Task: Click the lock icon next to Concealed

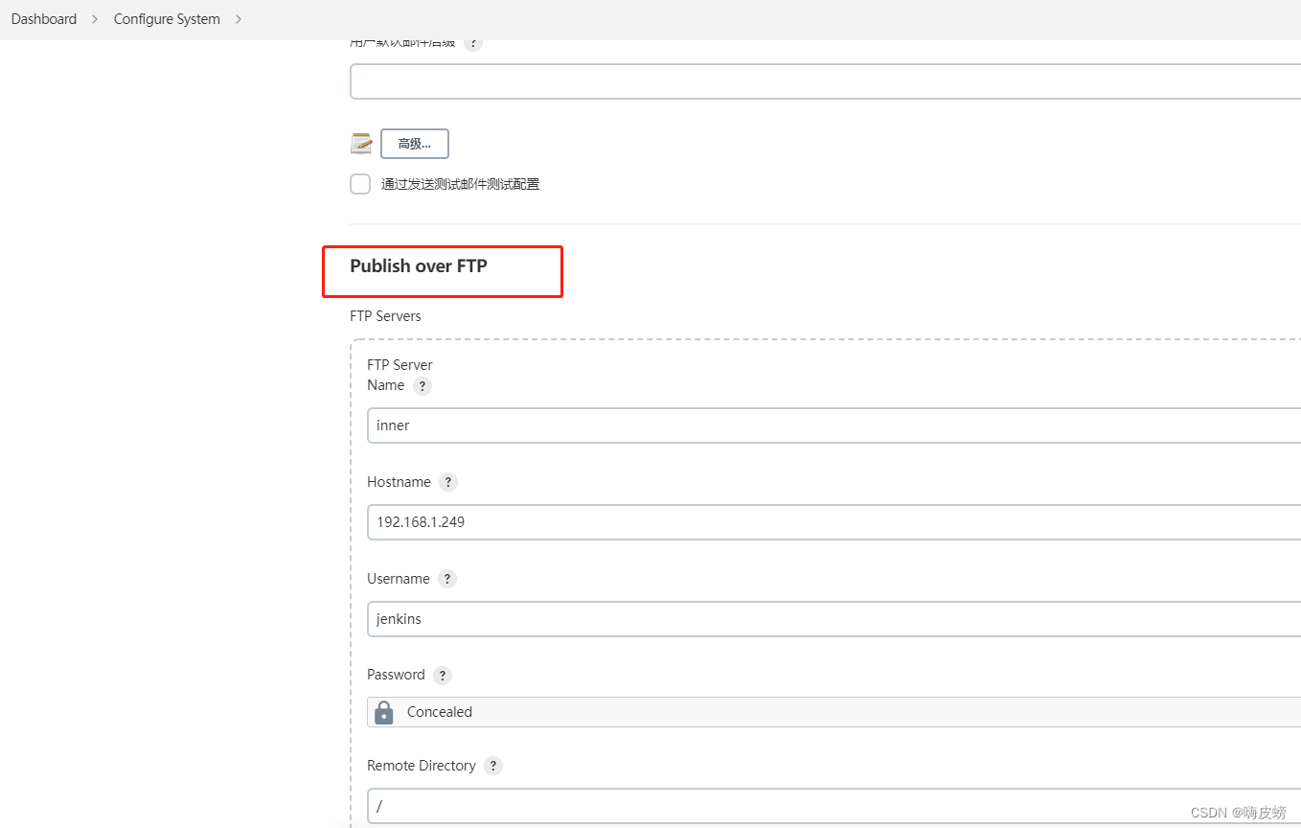Action: coord(383,711)
